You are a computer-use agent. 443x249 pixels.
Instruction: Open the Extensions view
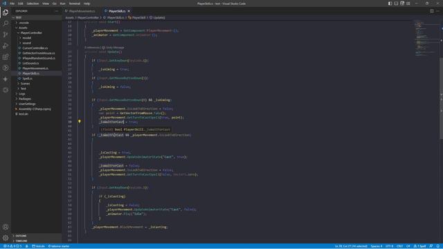[x=6, y=57]
